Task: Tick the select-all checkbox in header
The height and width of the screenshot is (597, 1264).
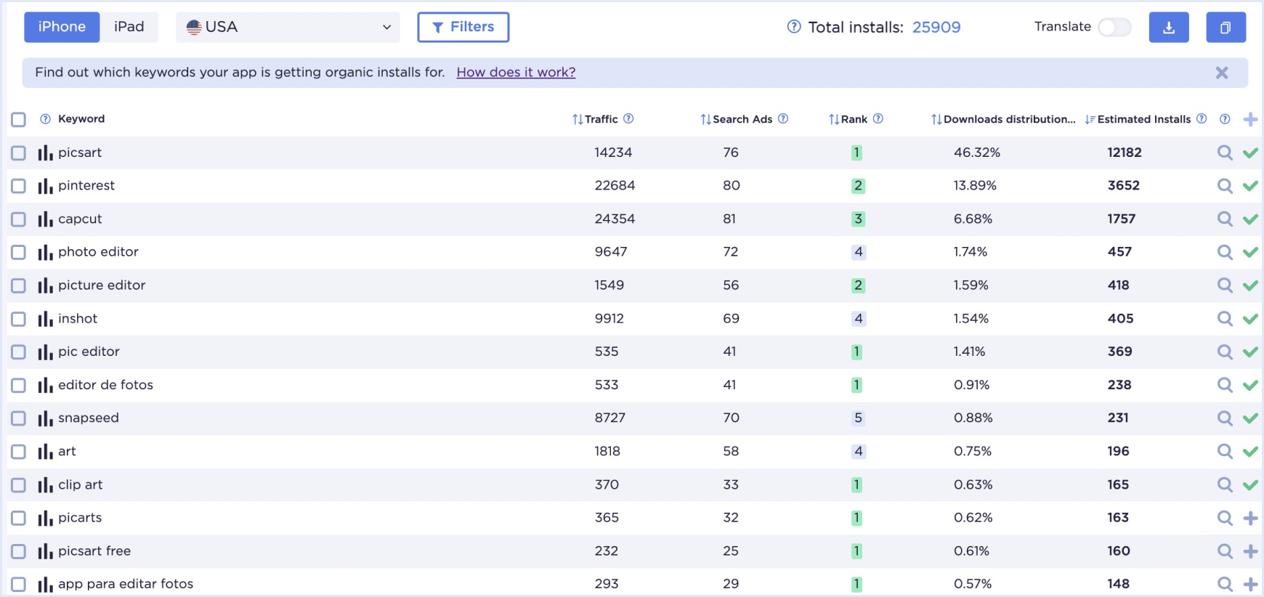Action: click(x=19, y=120)
